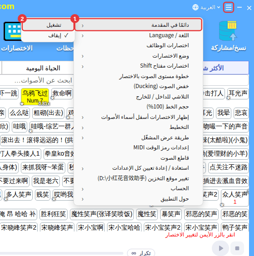Open حجم الخط (%100) option
This screenshot has height=256, width=254.
[138, 107]
